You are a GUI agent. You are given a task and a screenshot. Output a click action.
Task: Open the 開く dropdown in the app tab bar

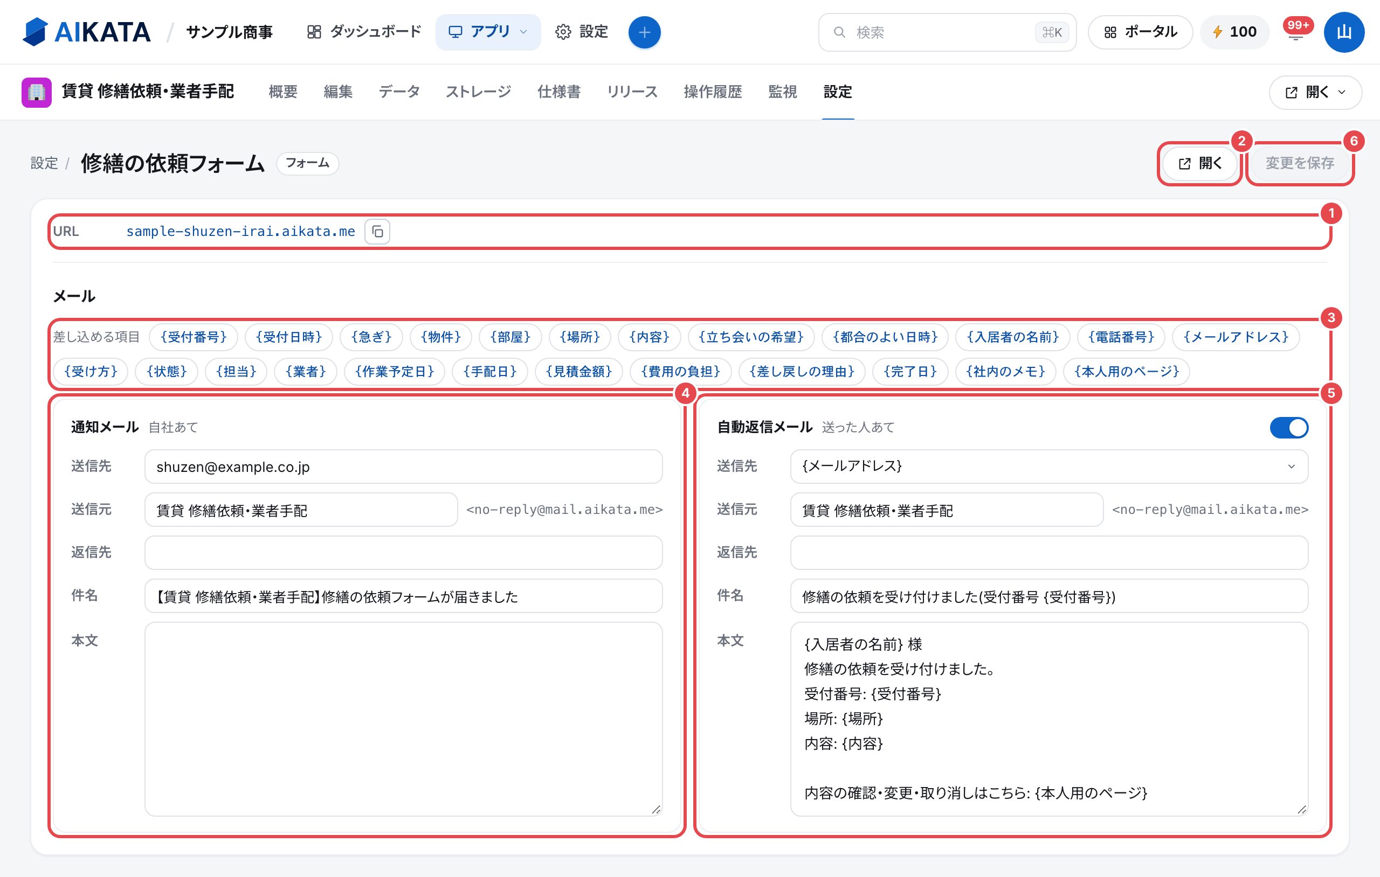click(1315, 92)
